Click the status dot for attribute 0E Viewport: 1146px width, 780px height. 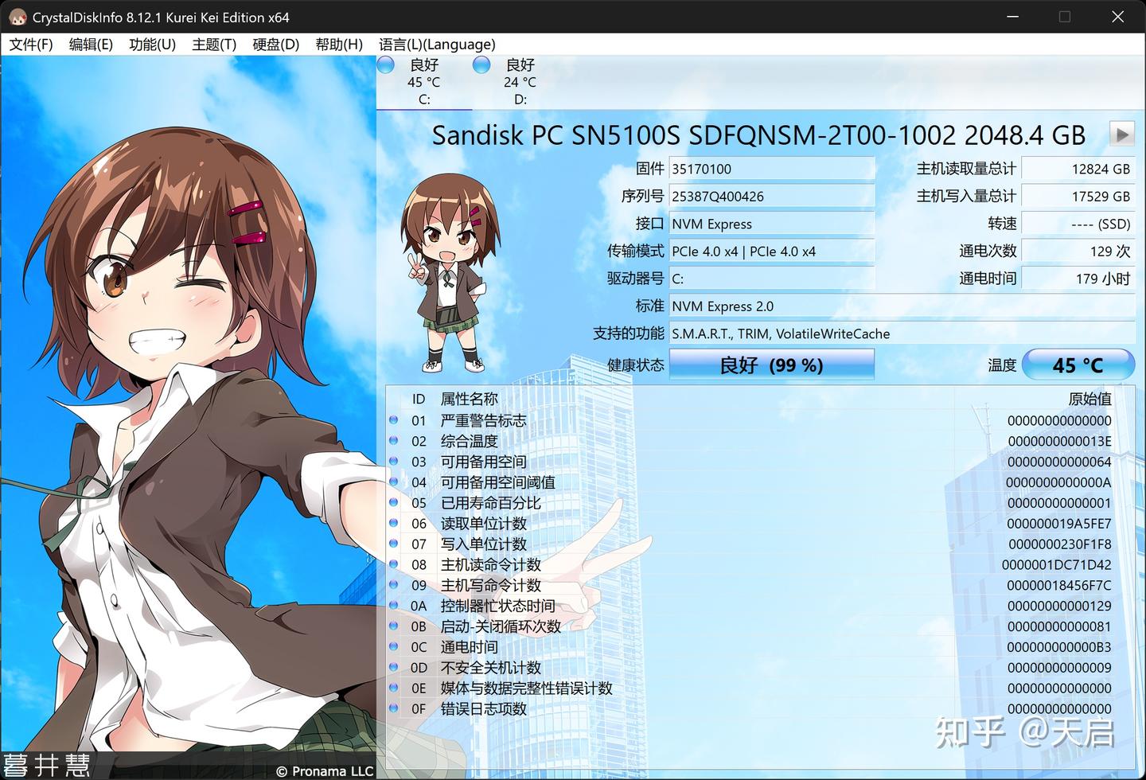coord(394,688)
